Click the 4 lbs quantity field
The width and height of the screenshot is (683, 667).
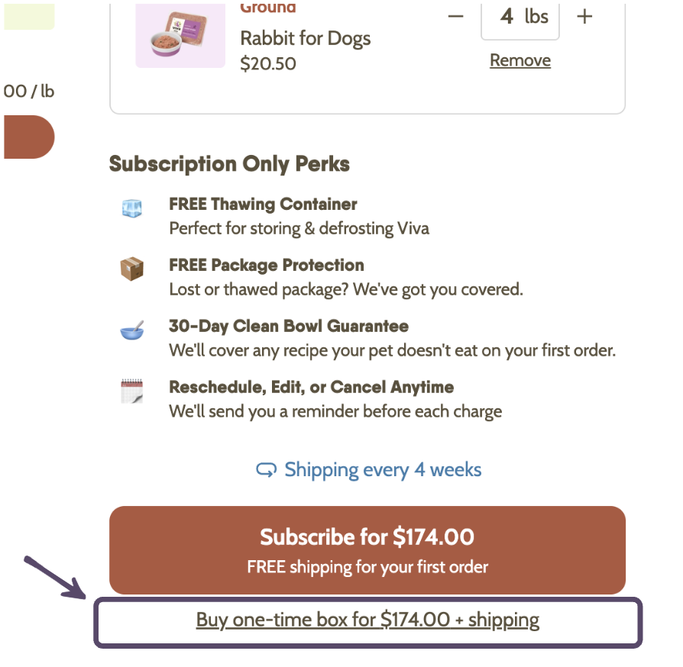point(520,17)
